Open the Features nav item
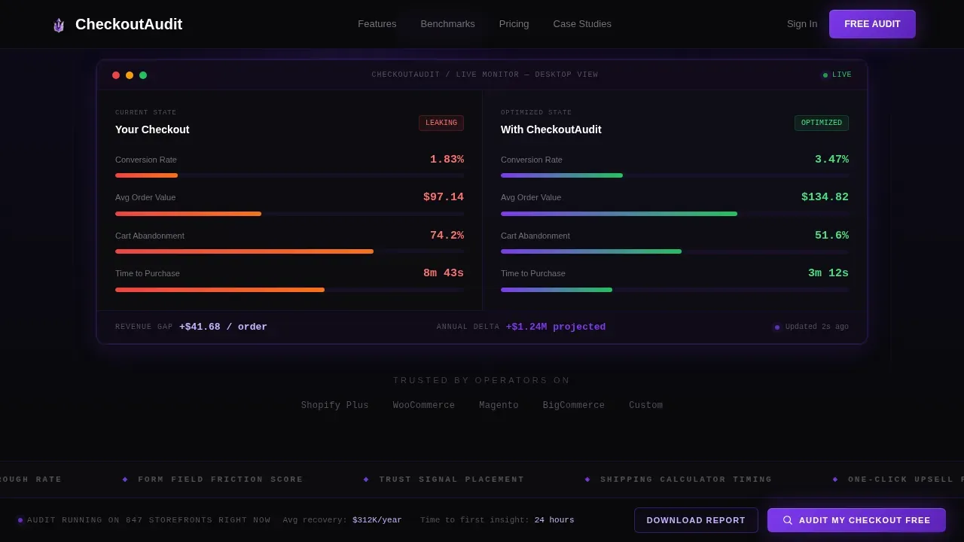Screen dimensions: 964x542 click(377, 24)
